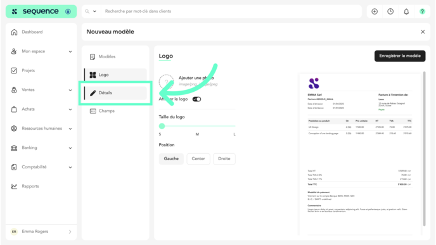Select Gauche logo position
The width and height of the screenshot is (436, 245).
click(x=171, y=159)
